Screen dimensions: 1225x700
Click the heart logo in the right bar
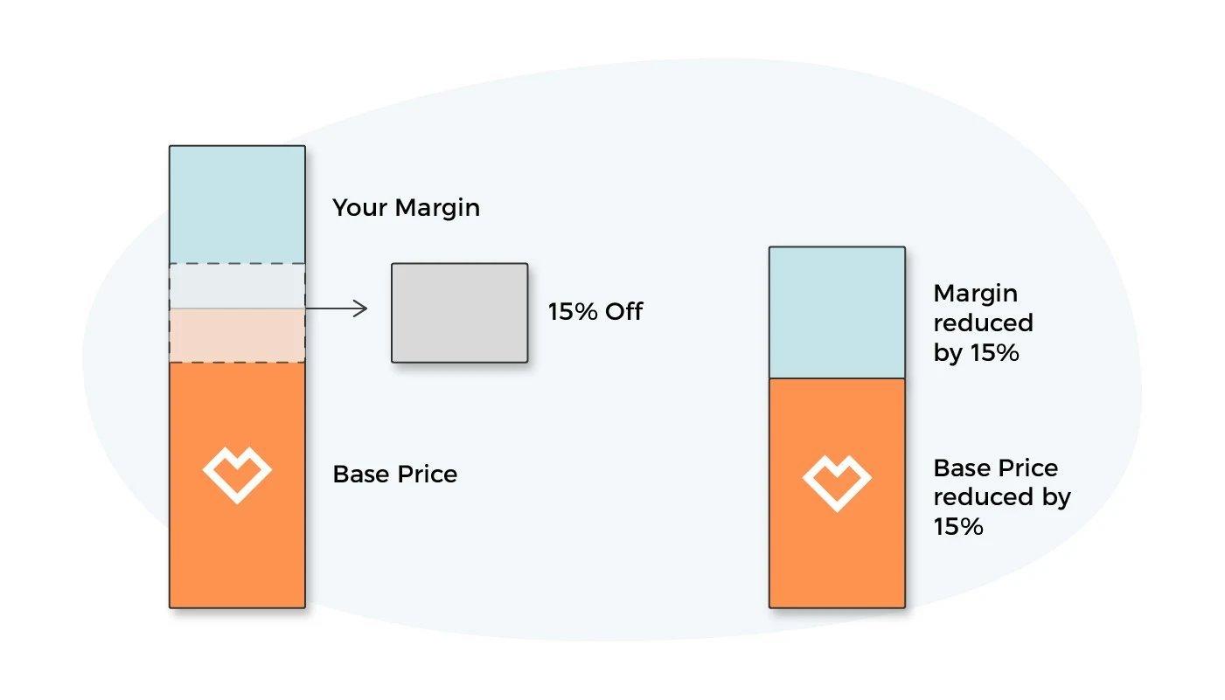(x=837, y=482)
